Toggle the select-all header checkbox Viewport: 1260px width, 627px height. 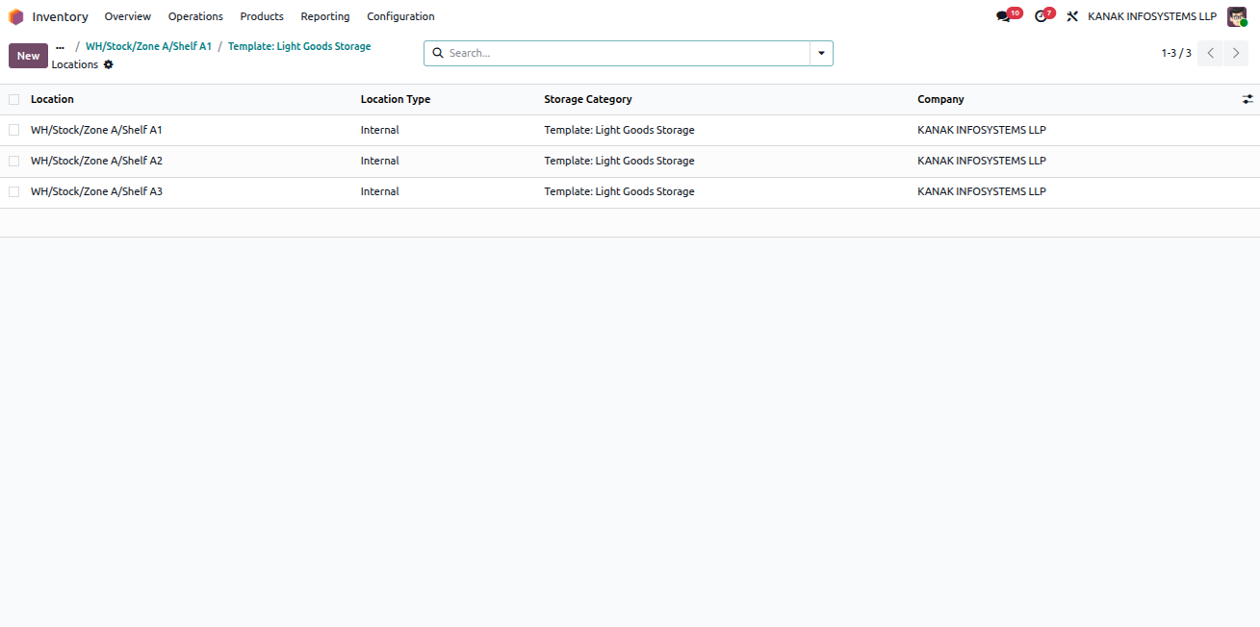tap(14, 99)
